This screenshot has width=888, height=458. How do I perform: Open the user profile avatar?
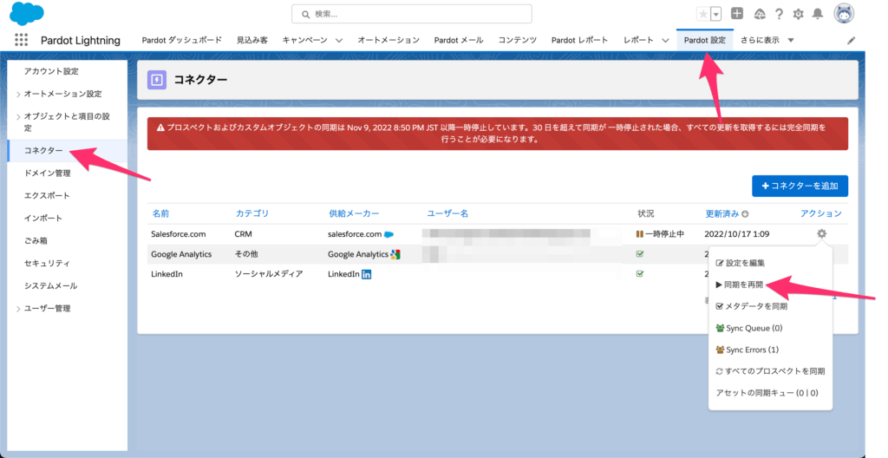tap(844, 14)
